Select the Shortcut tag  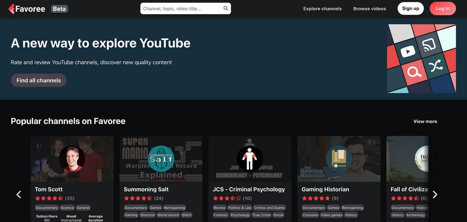click(x=147, y=215)
